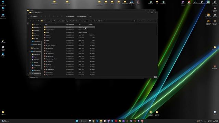Sort by Дата изменения column header

point(72,24)
